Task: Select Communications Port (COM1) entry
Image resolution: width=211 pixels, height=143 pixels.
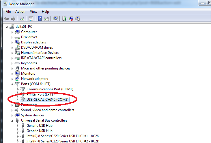Action: pyautogui.click(x=50, y=89)
